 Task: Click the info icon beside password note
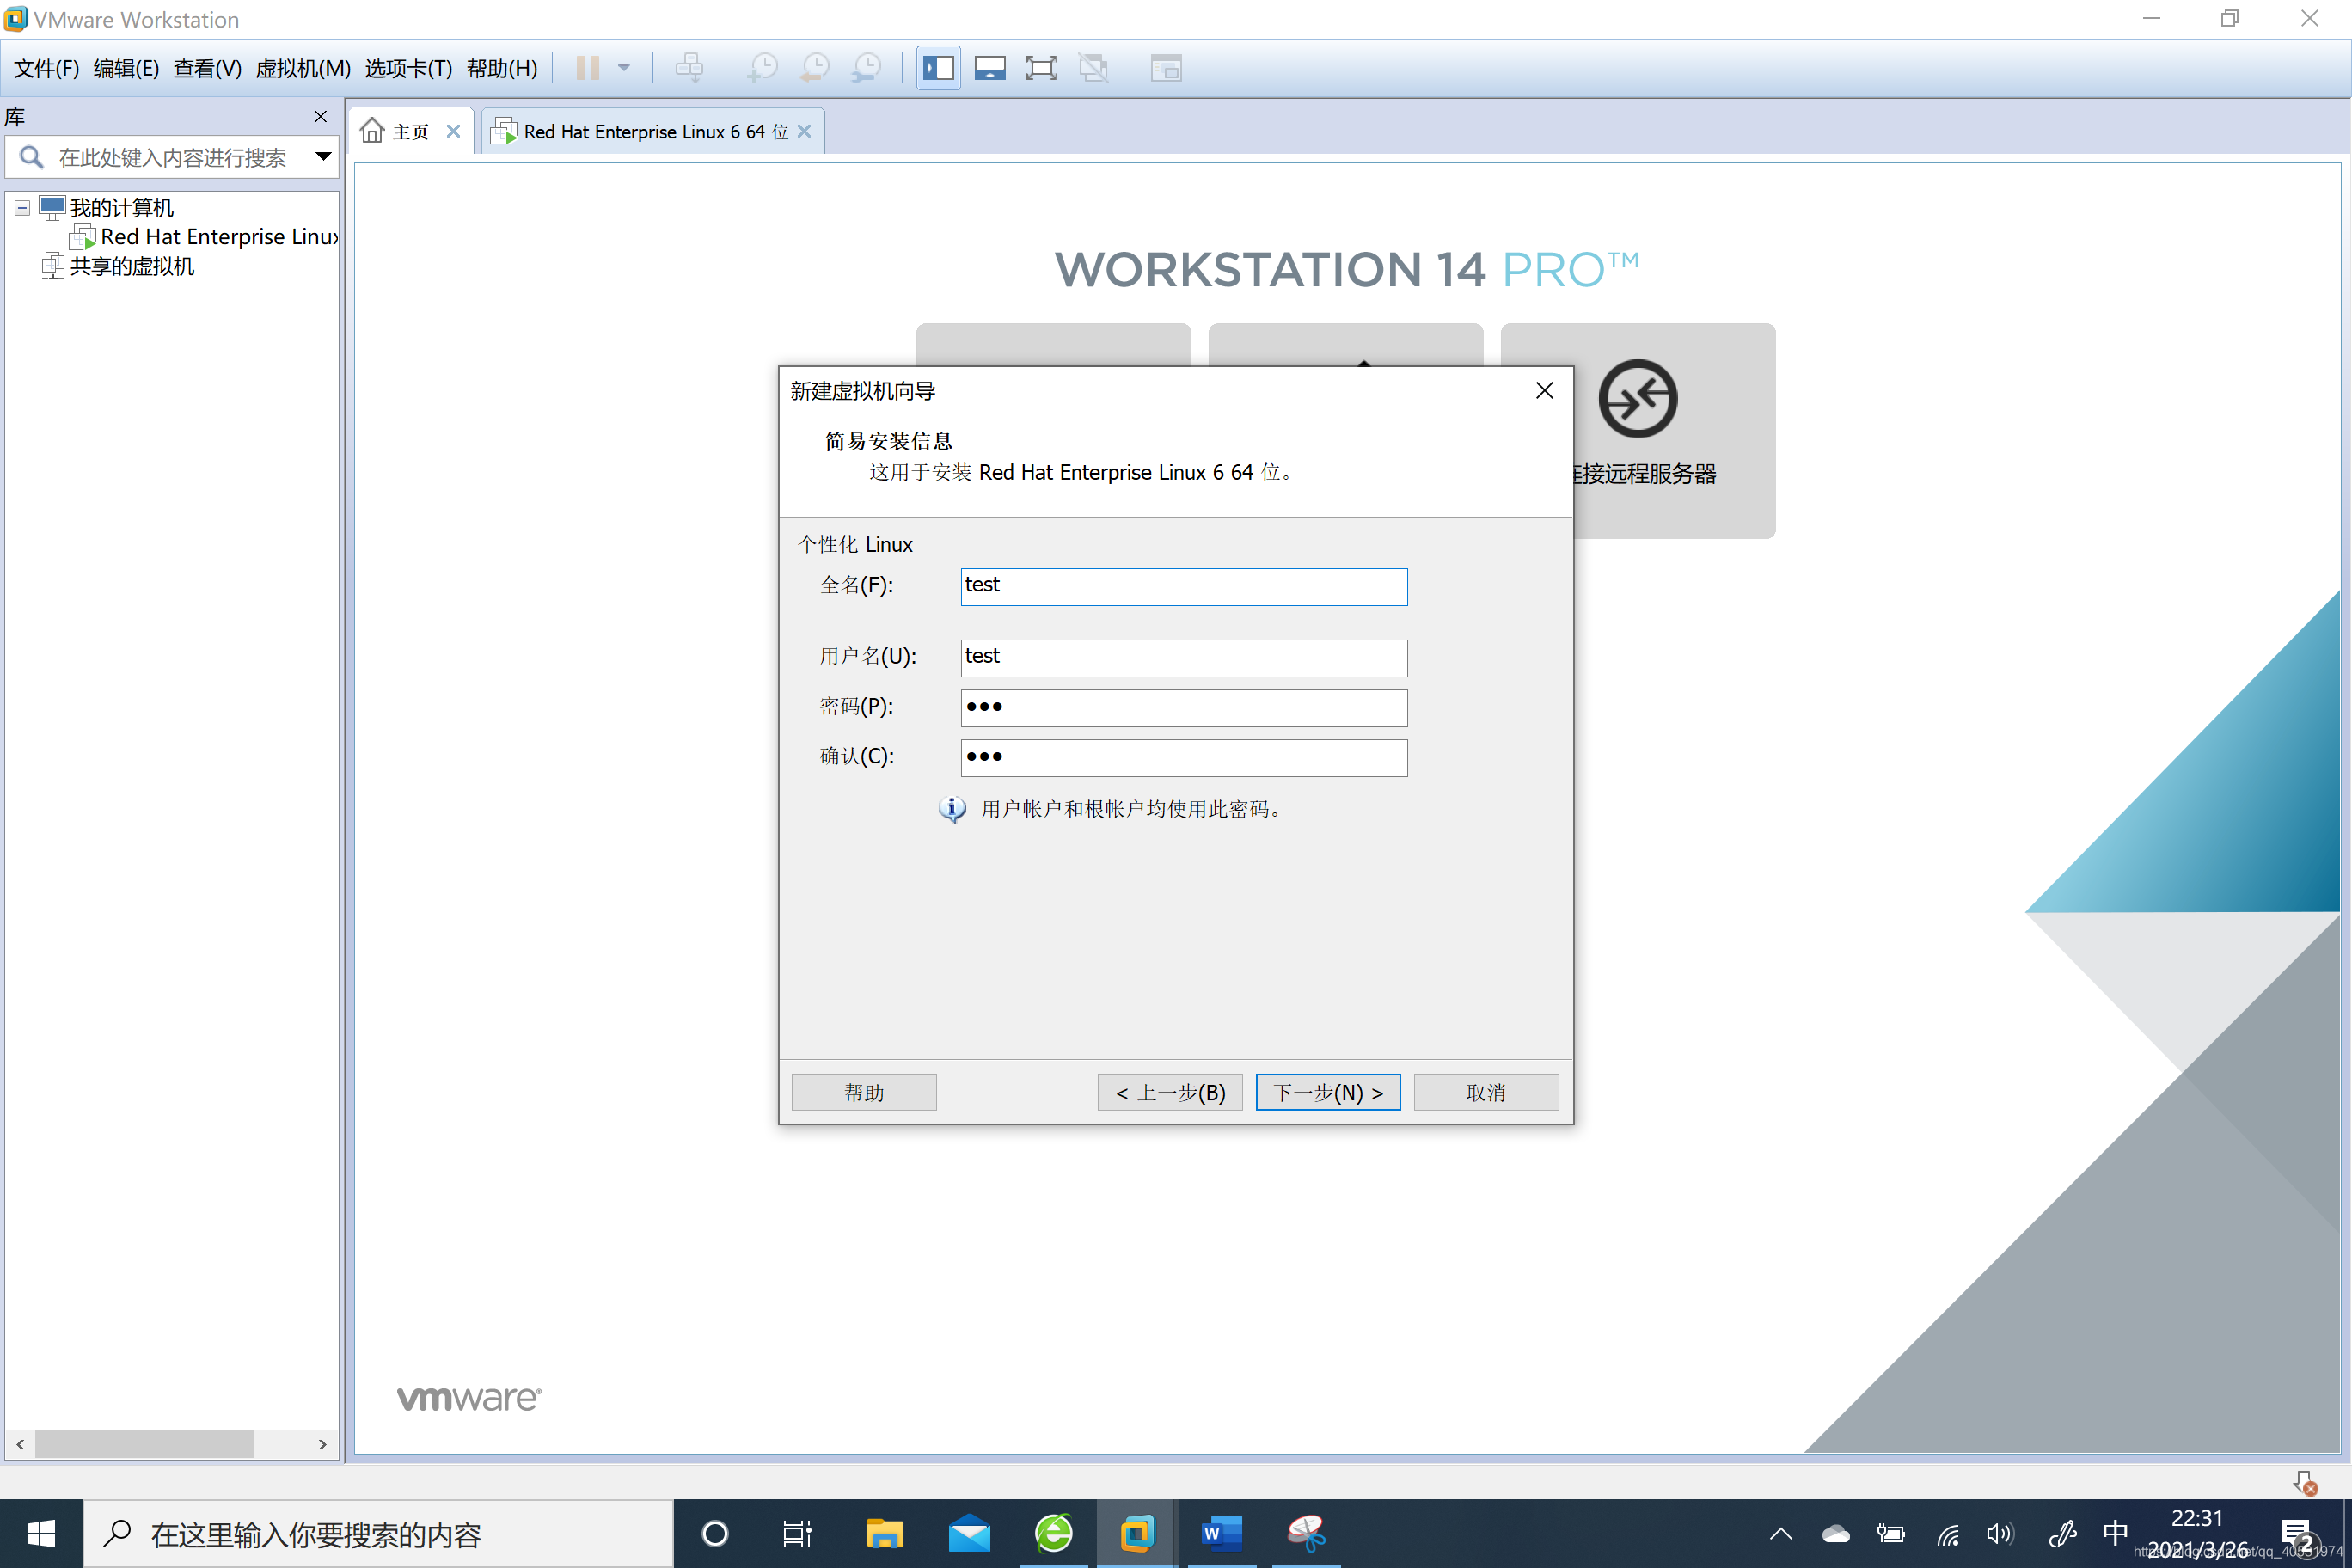(952, 808)
